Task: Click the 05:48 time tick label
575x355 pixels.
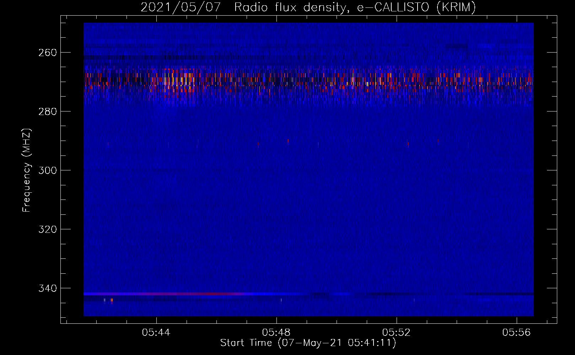Action: pyautogui.click(x=276, y=332)
